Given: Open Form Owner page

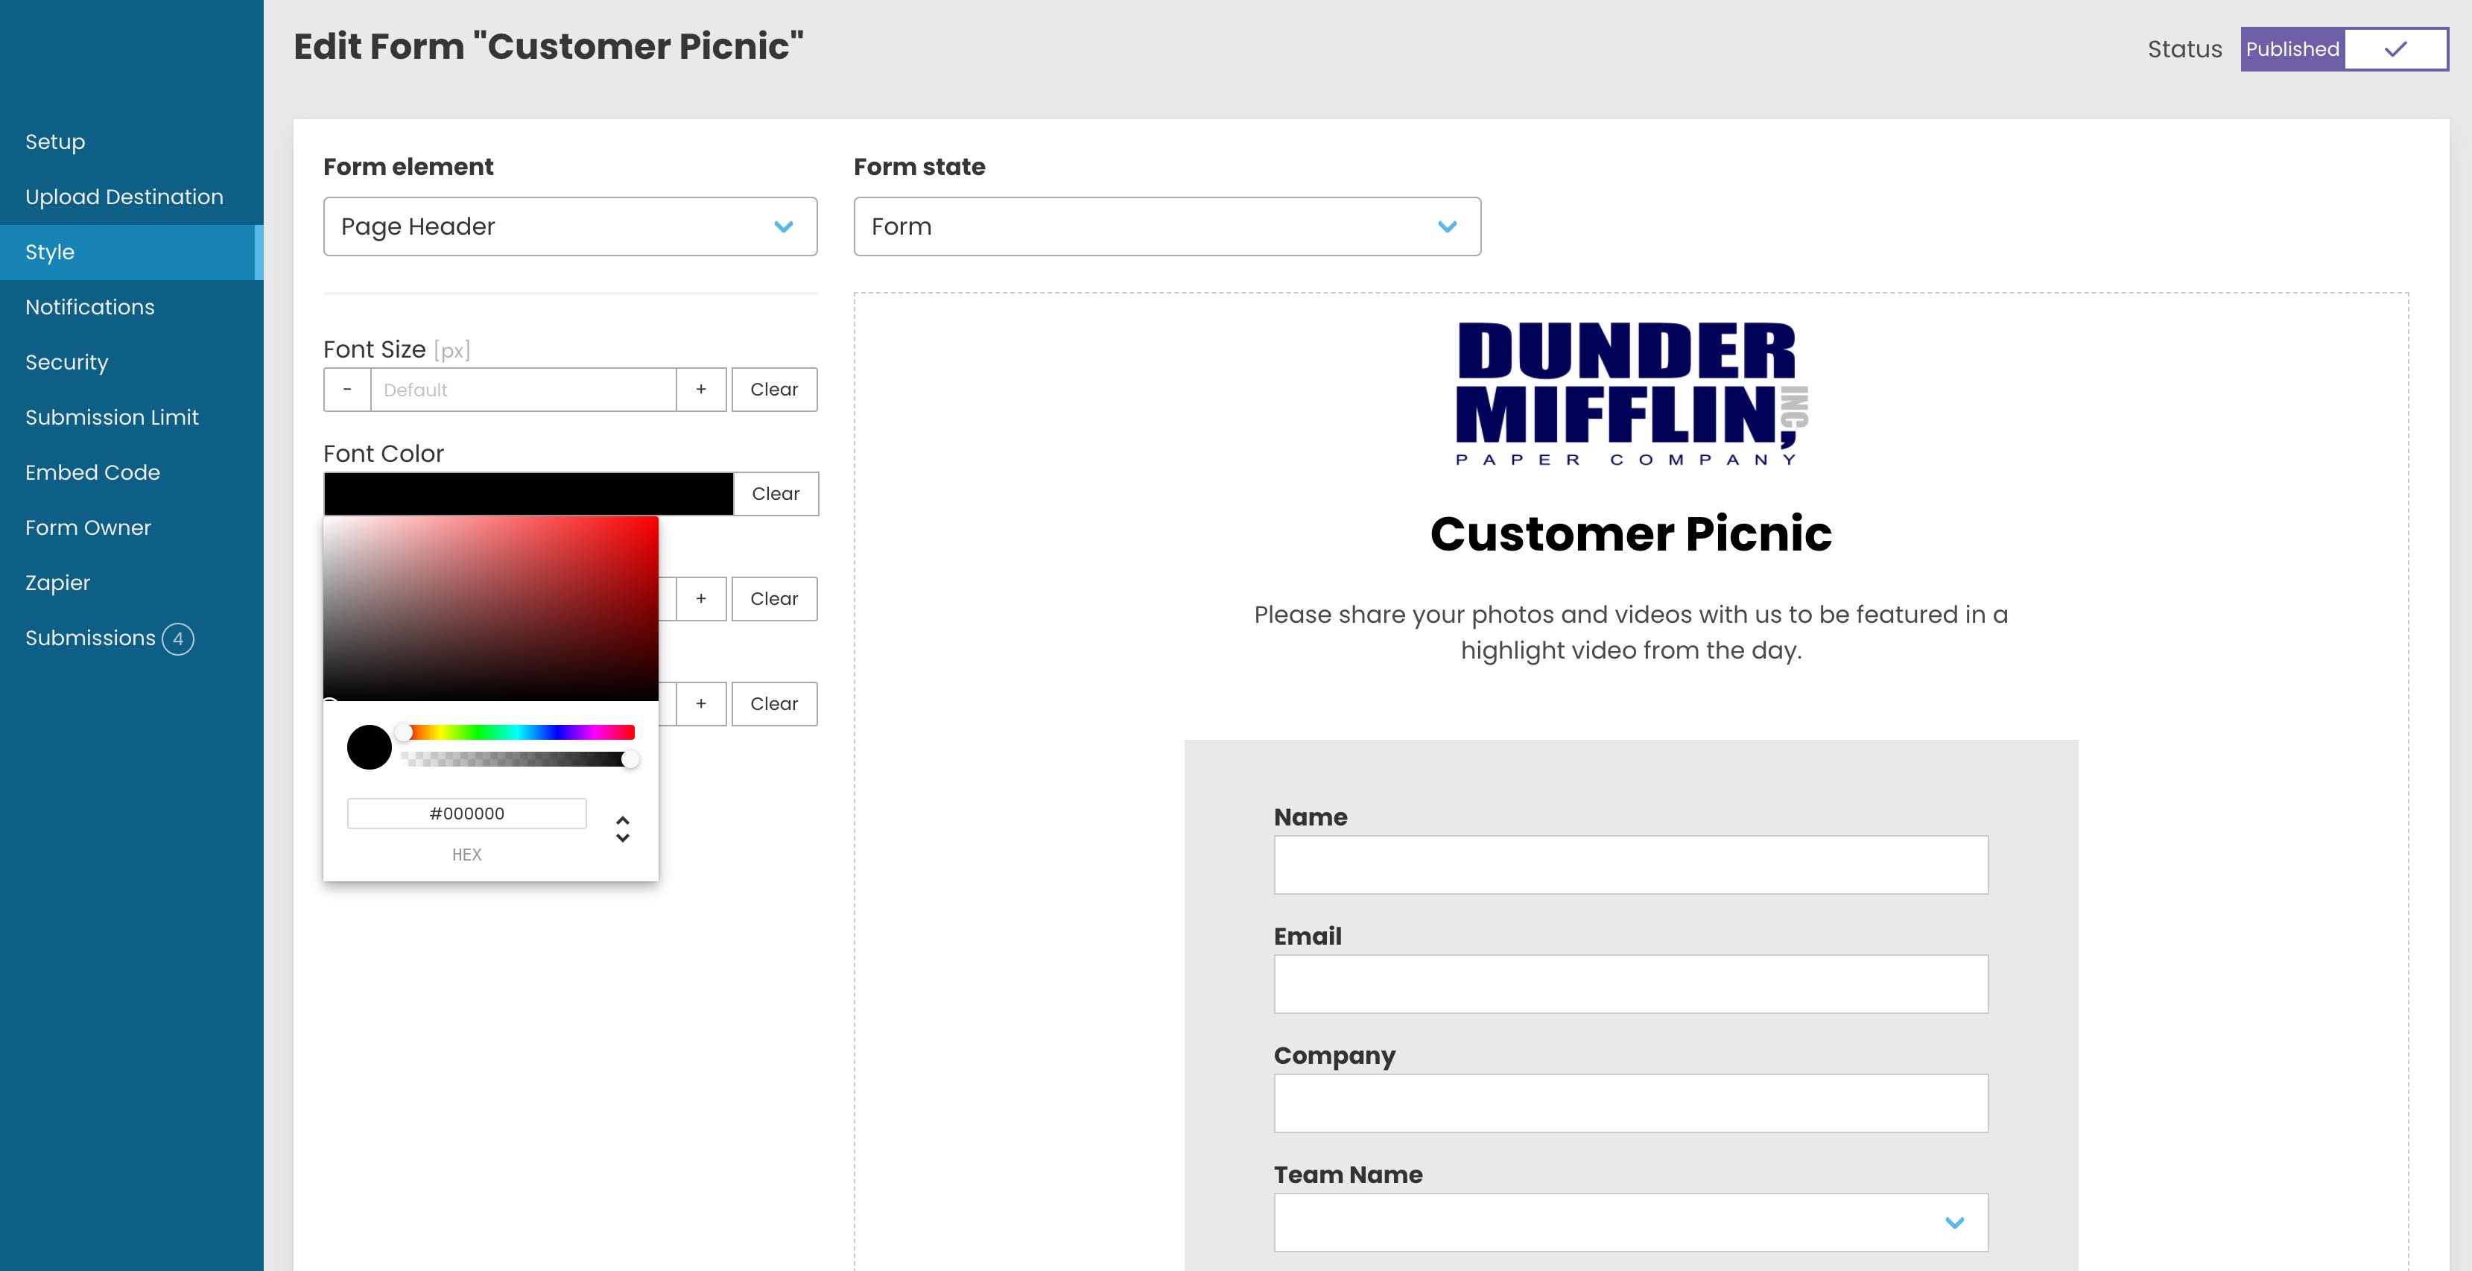Looking at the screenshot, I should (x=87, y=528).
